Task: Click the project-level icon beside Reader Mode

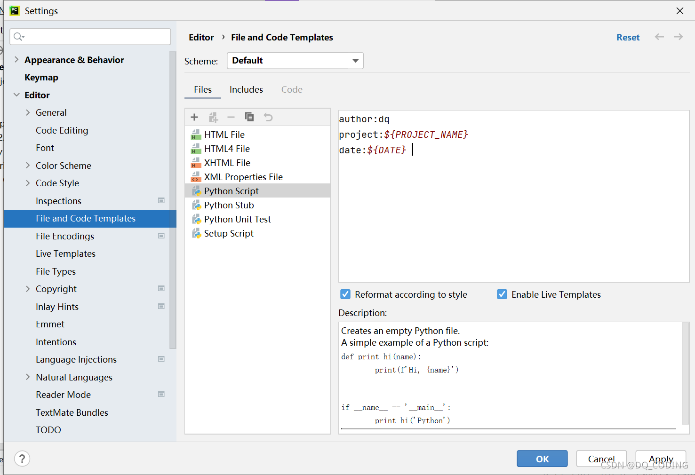Action: point(161,394)
